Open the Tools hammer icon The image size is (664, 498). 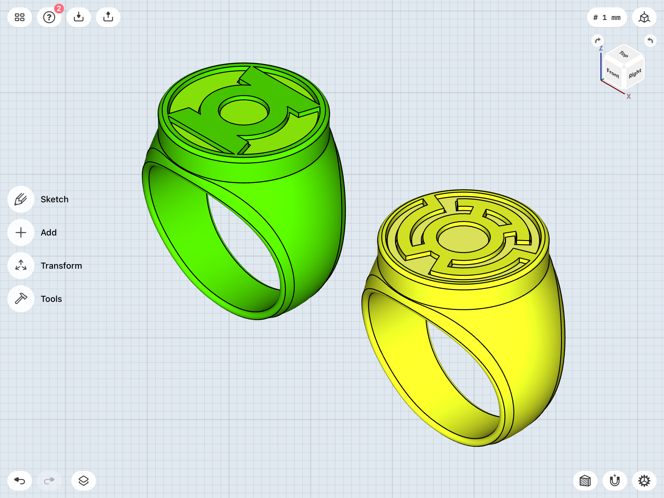tap(21, 299)
